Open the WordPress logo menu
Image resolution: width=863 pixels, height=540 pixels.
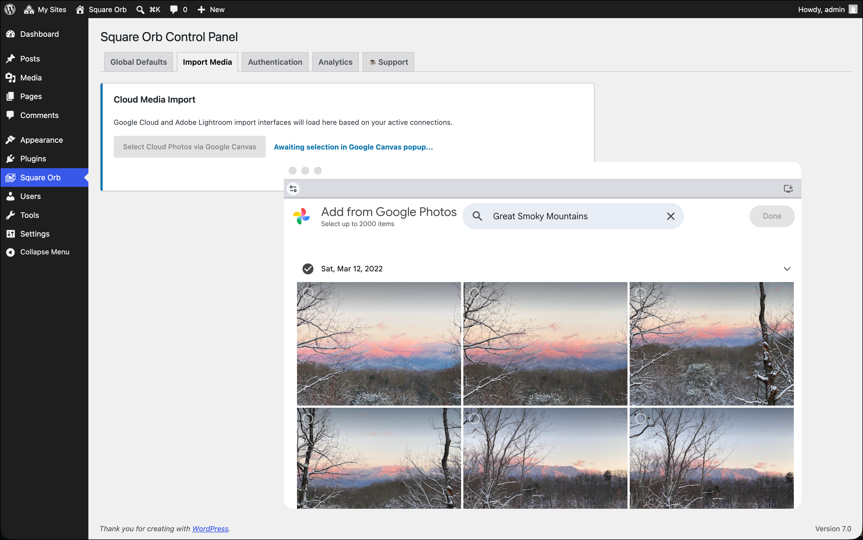[10, 9]
